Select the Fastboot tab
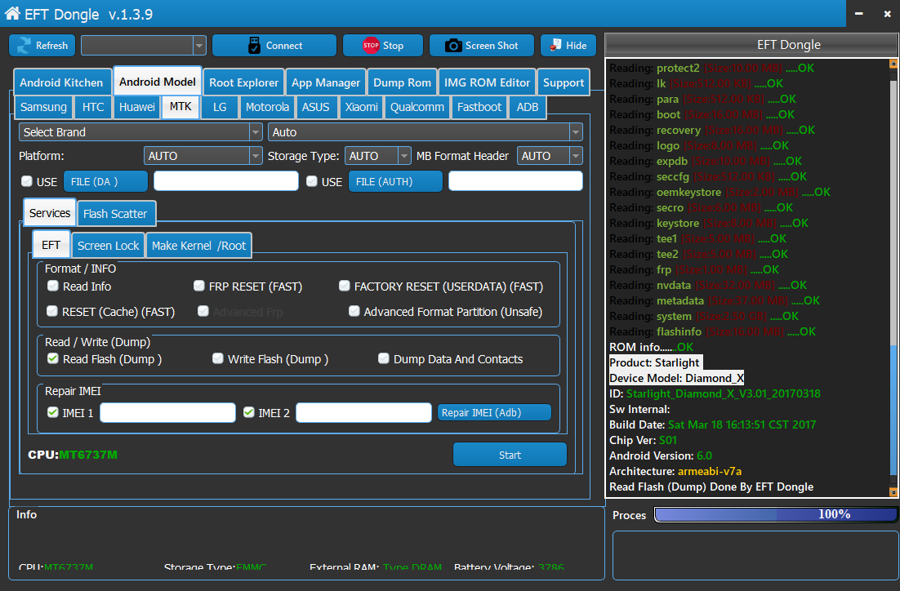Viewport: 900px width, 591px height. [479, 107]
